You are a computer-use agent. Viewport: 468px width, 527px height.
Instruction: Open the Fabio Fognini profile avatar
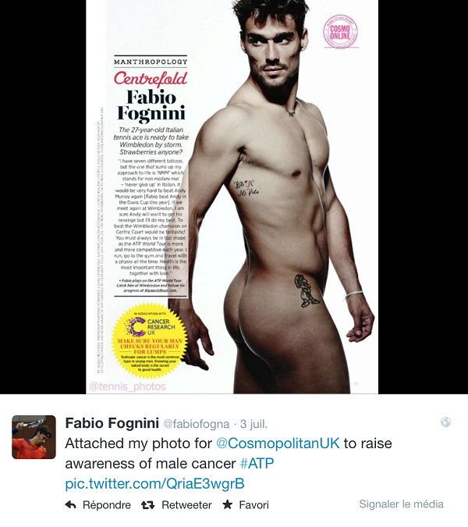coord(34,437)
